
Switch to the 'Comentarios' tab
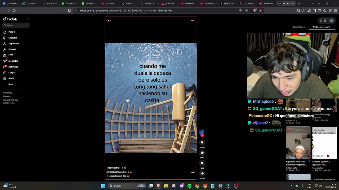click(298, 27)
